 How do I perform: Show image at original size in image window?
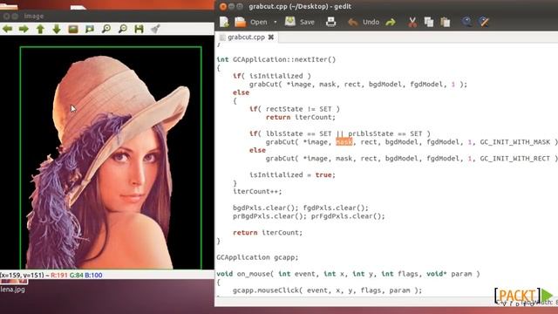(x=73, y=29)
